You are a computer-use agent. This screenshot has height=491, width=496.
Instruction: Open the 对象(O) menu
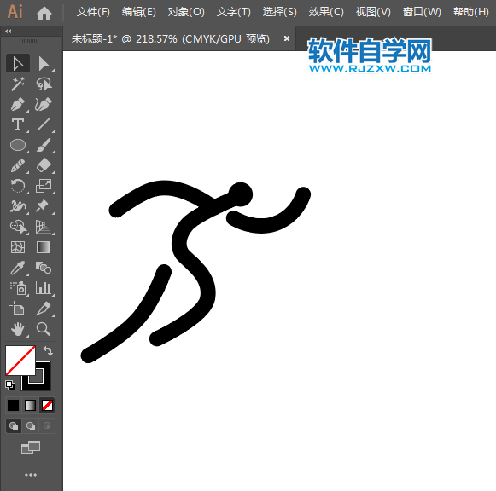pos(186,12)
